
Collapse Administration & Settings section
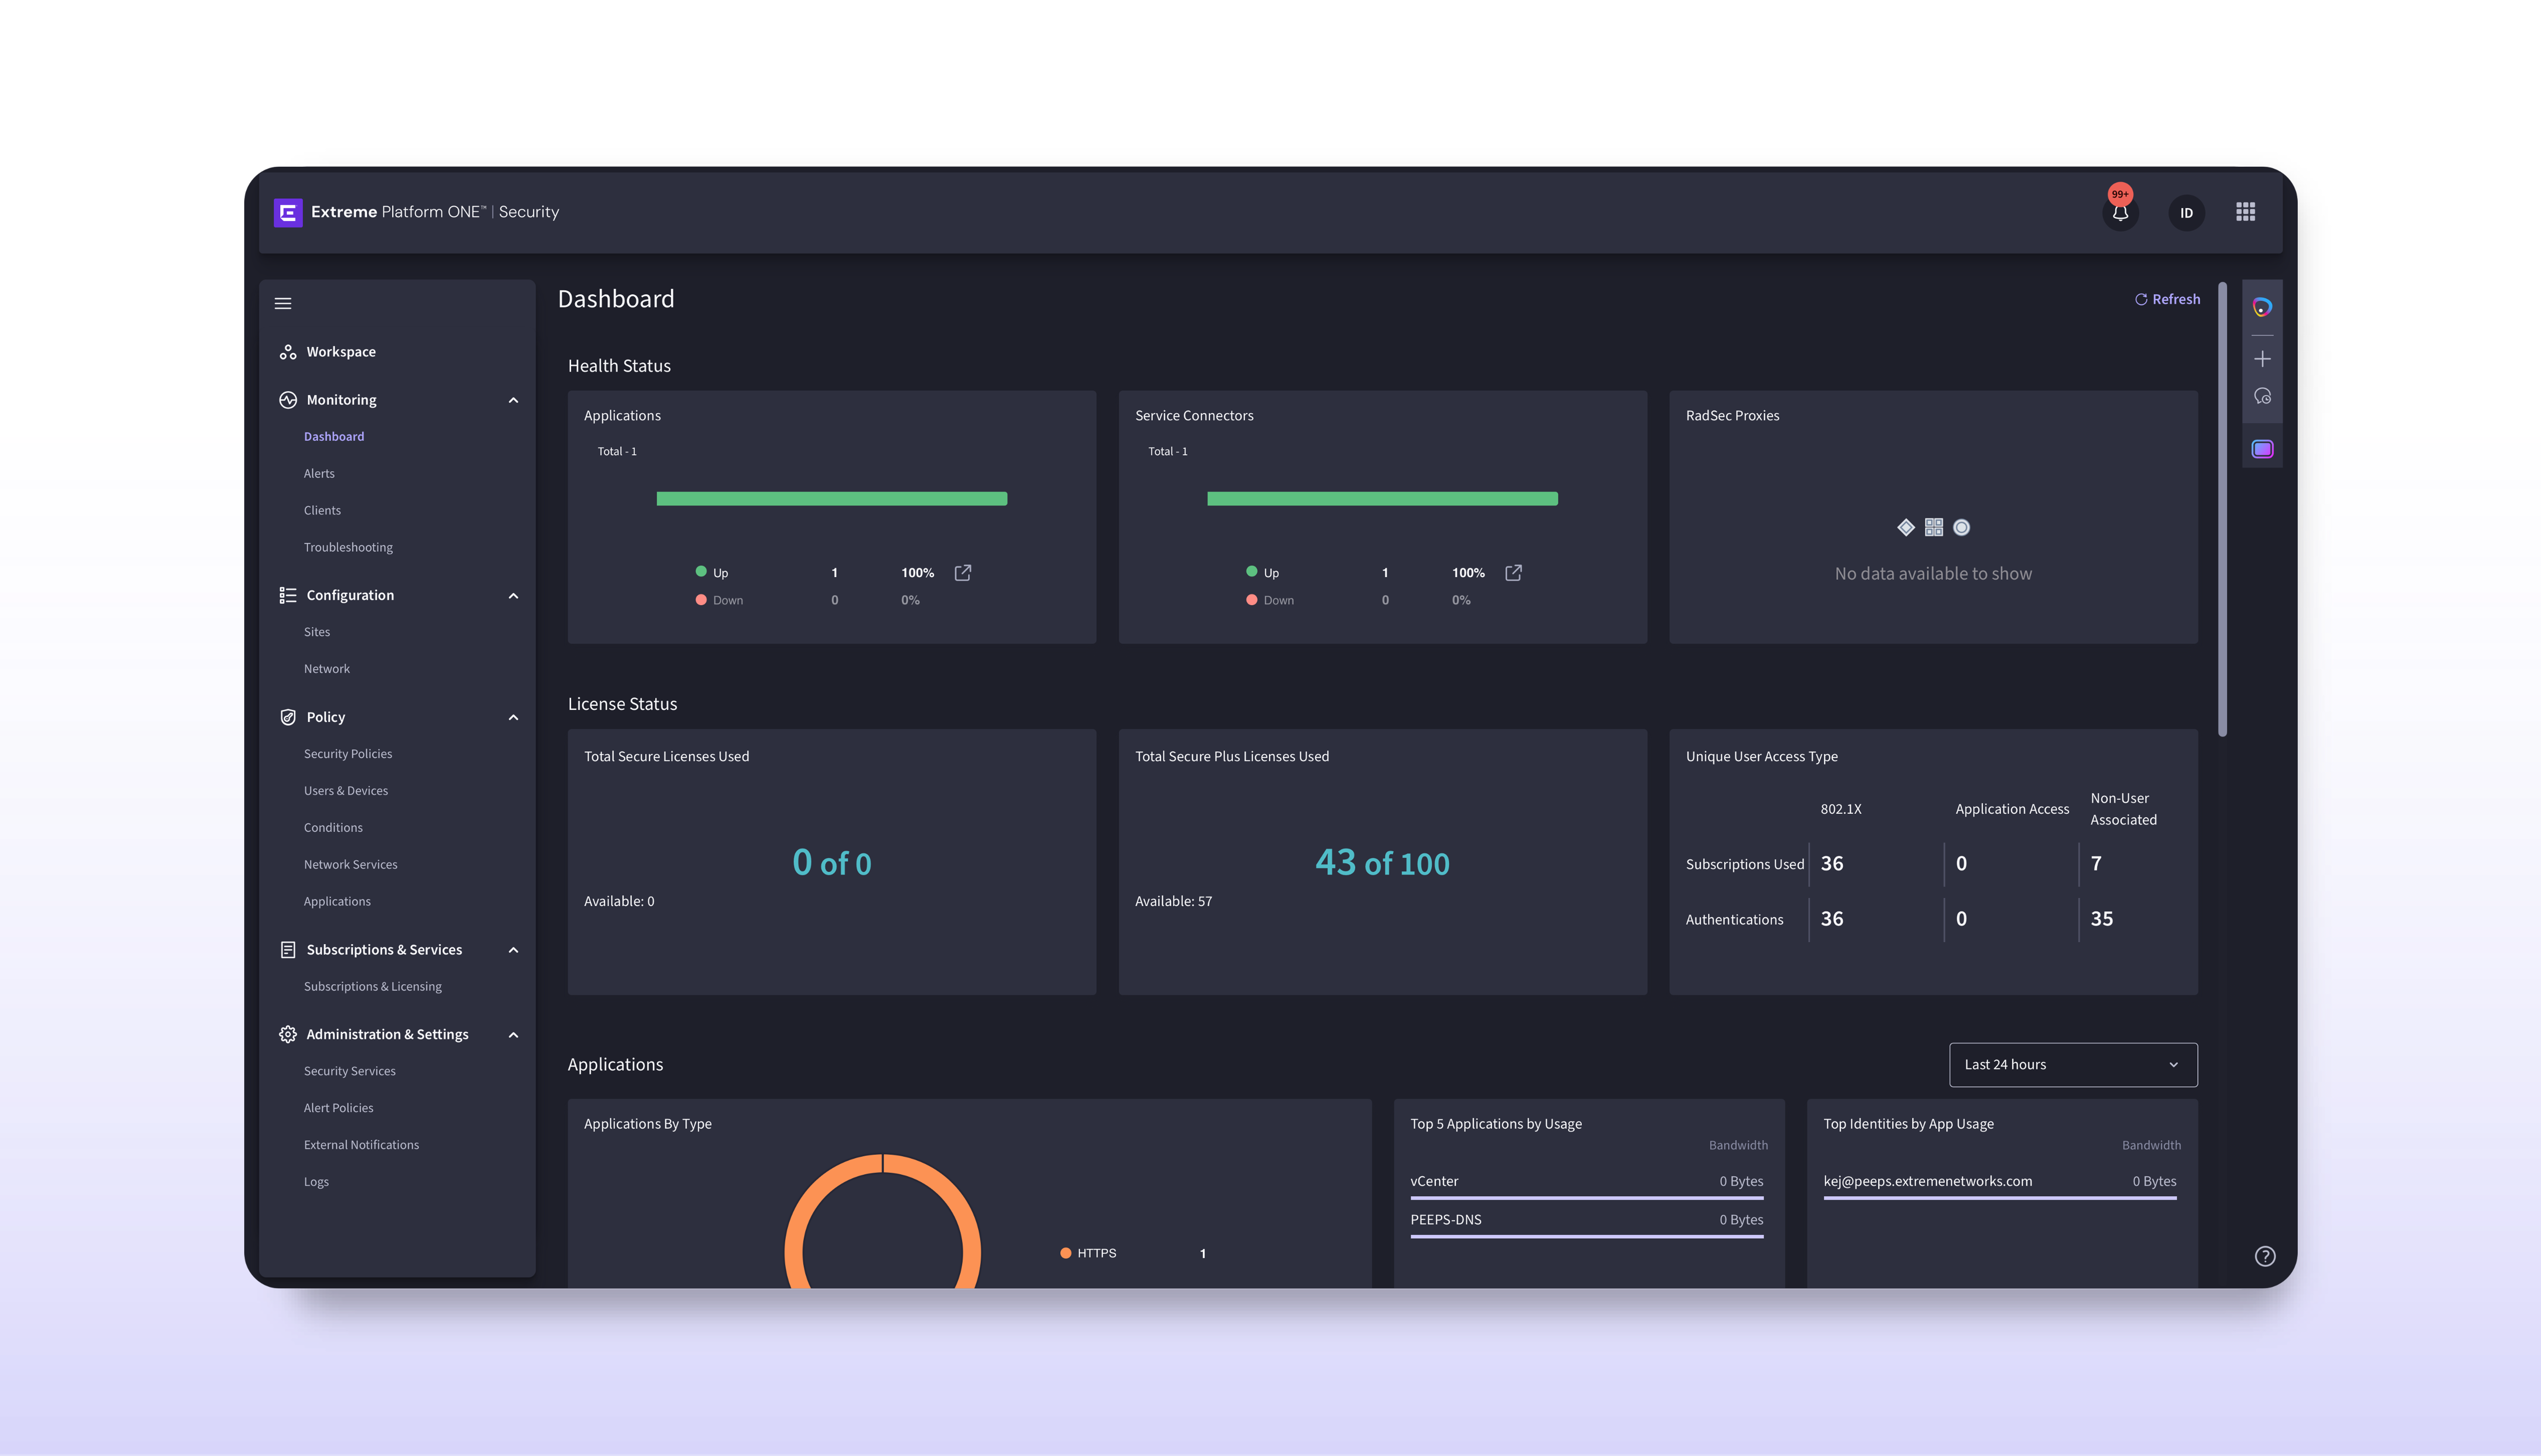click(x=513, y=1034)
